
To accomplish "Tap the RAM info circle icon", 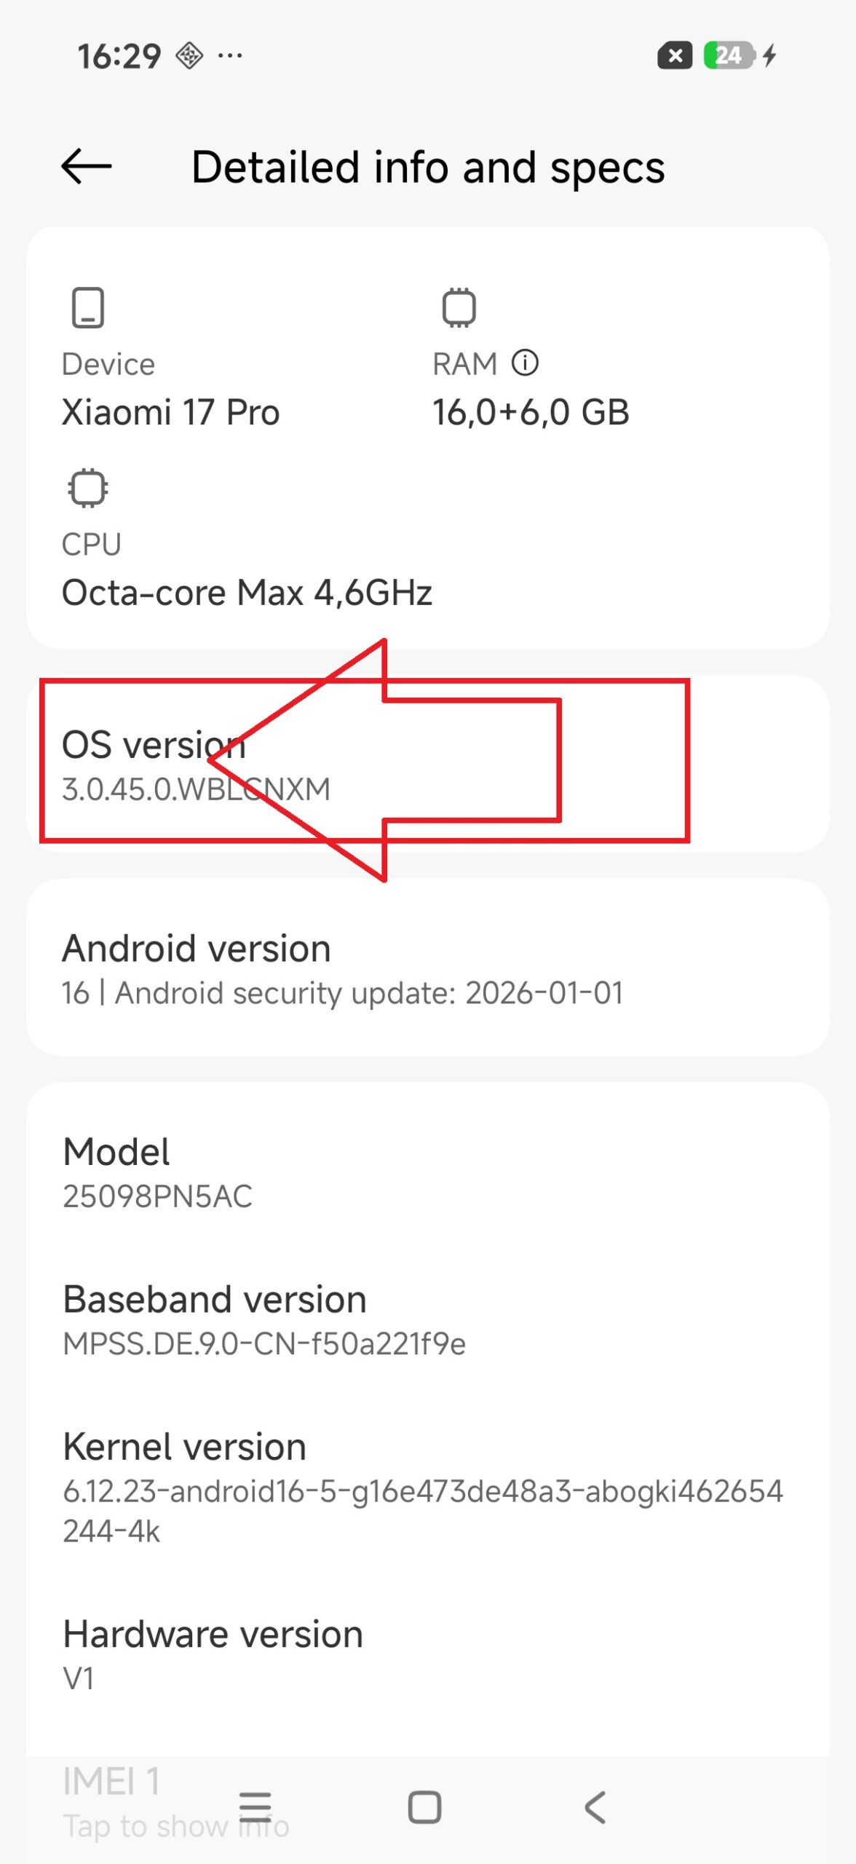I will pos(524,363).
